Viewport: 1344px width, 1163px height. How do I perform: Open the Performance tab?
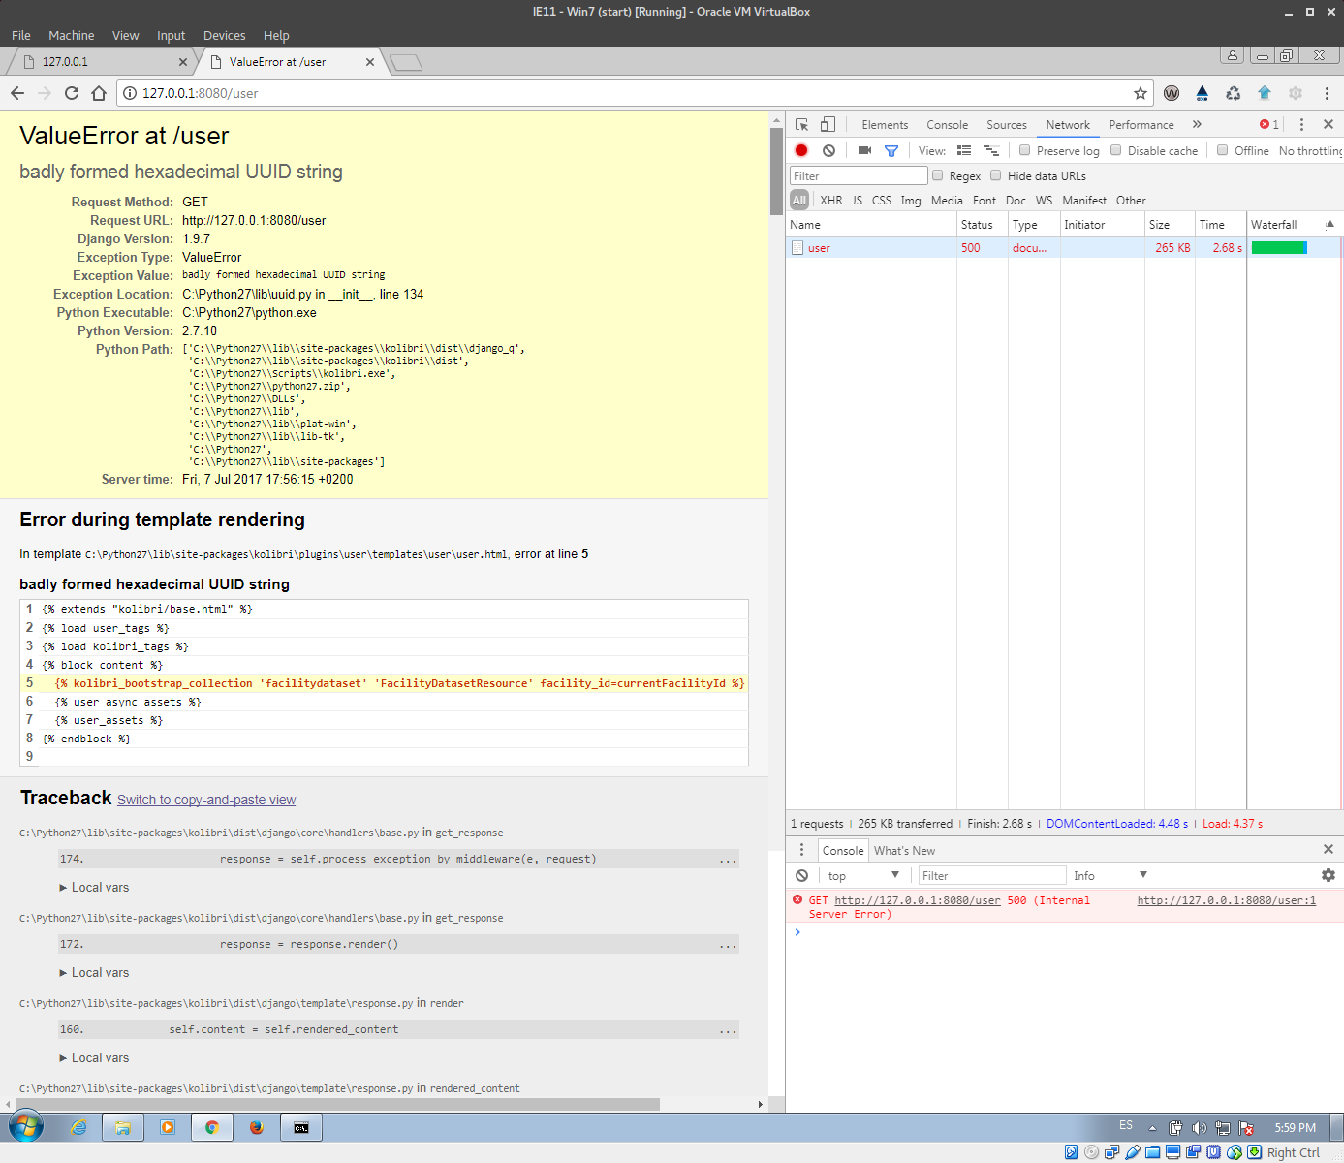tap(1141, 125)
